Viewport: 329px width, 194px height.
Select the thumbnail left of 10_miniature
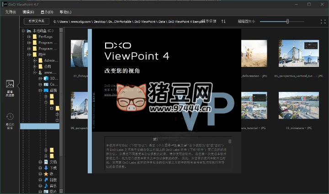click(x=254, y=105)
